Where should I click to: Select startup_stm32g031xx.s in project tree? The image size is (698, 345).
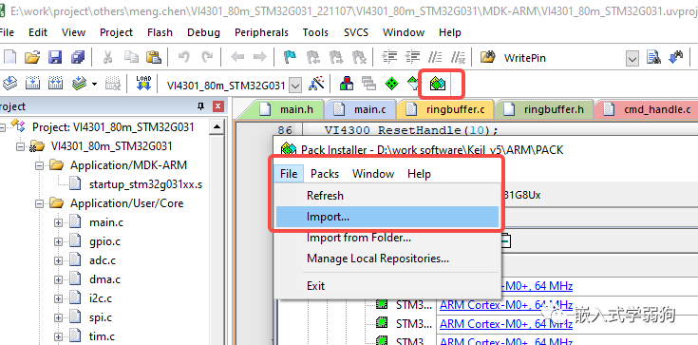(145, 184)
